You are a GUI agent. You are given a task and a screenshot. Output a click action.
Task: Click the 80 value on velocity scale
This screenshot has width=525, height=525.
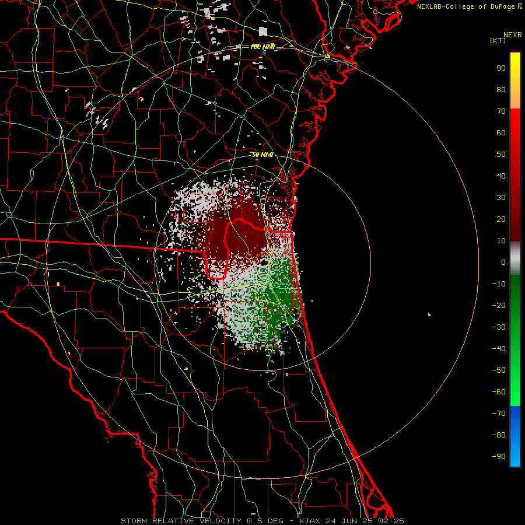tap(501, 89)
